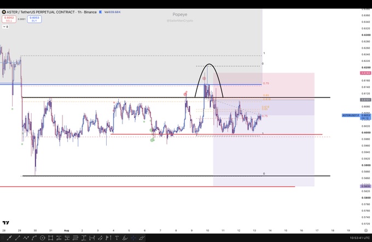
Task: Select the trend line with endpoints tool
Action: 9,238
